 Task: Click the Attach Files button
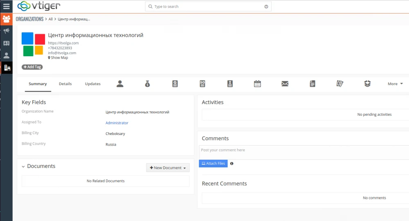click(x=213, y=163)
